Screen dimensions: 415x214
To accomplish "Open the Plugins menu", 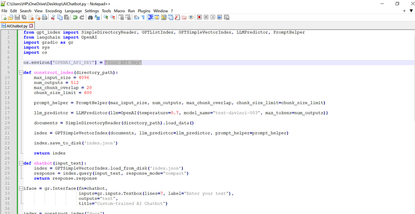I will [x=144, y=11].
